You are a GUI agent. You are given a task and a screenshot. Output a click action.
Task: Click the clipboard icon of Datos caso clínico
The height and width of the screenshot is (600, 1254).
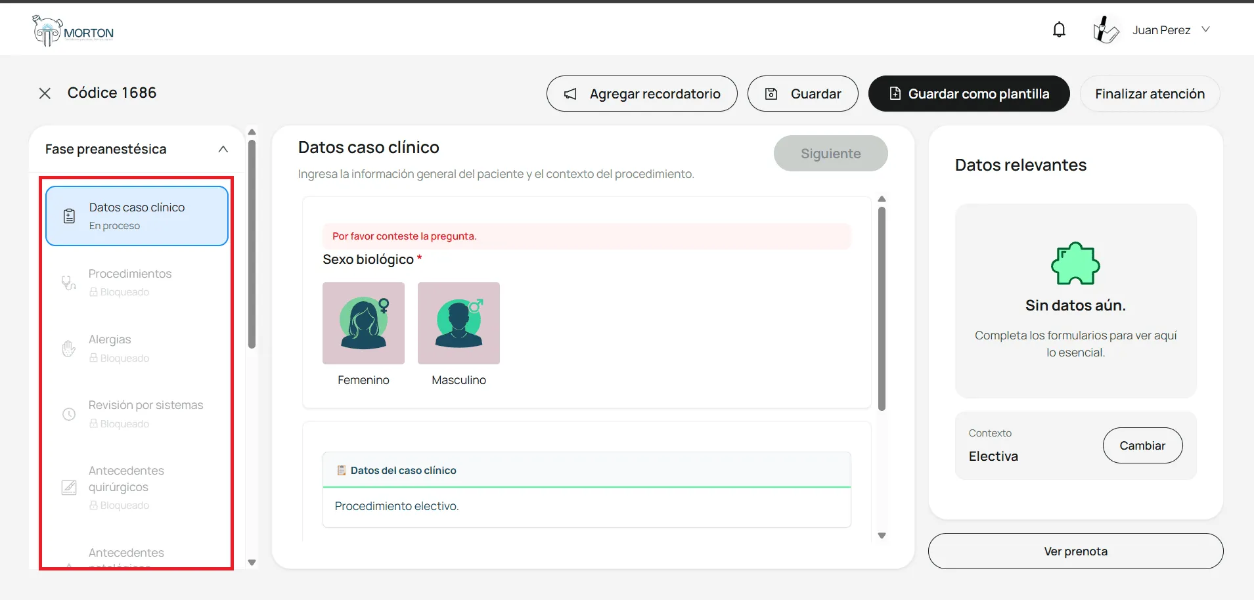coord(69,216)
